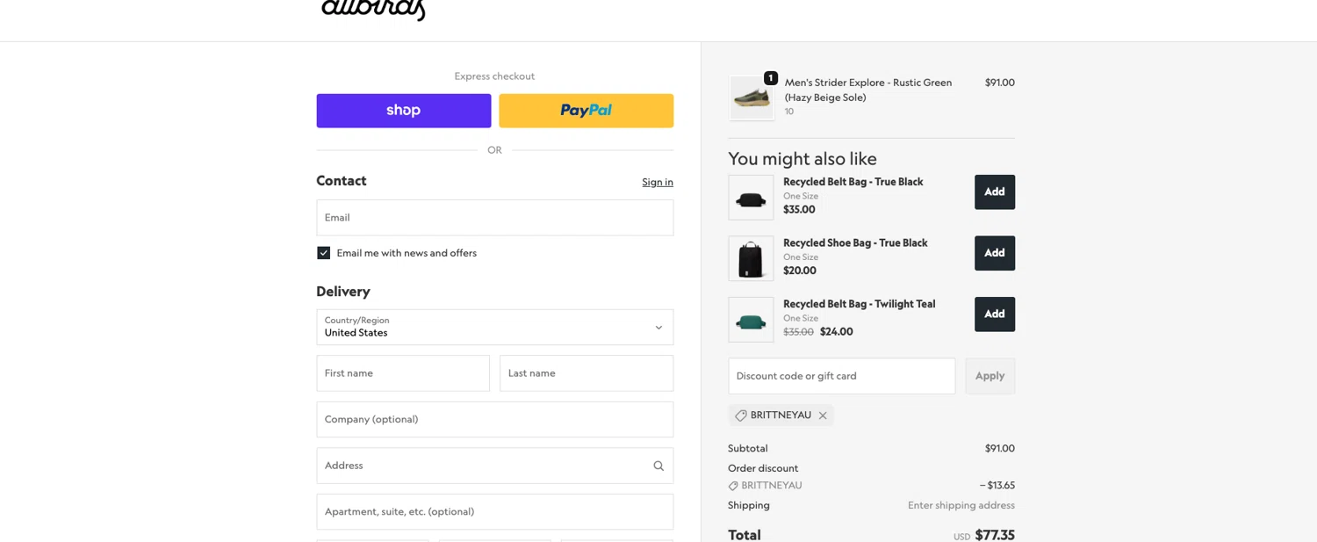Click the Recycled Shoe Bag image
This screenshot has width=1317, height=542.
[751, 258]
